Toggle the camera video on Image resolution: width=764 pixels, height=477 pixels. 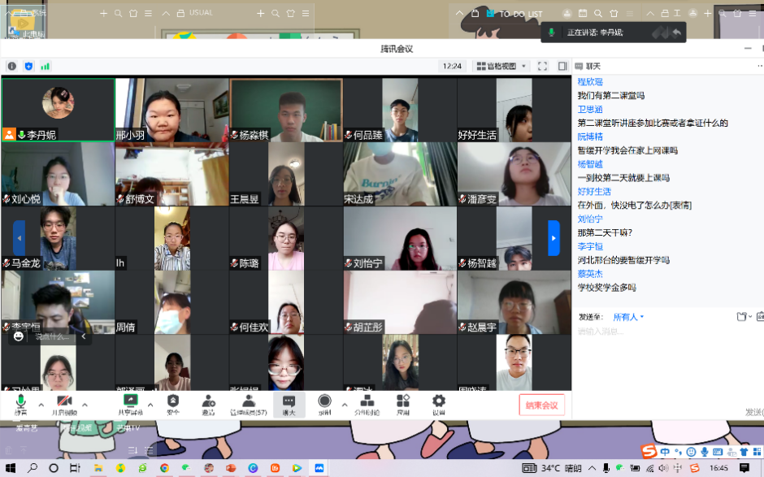[64, 404]
